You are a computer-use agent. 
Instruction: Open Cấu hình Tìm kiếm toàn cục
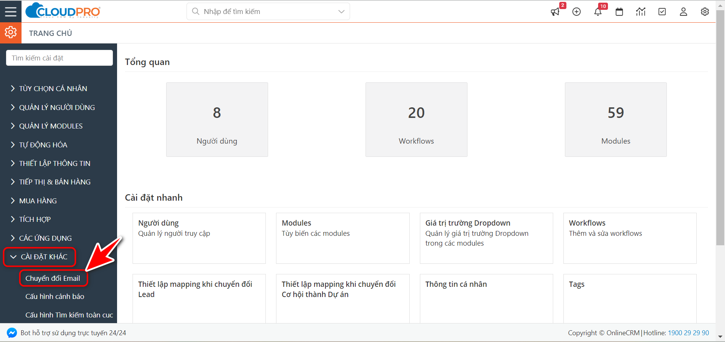69,315
